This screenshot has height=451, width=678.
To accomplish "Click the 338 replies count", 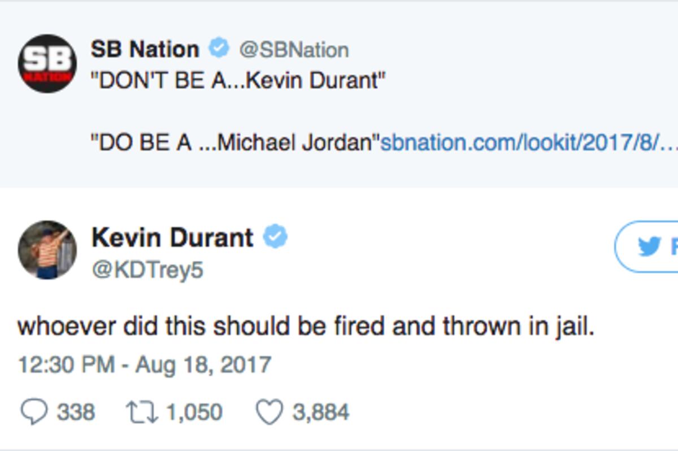I will pyautogui.click(x=76, y=412).
